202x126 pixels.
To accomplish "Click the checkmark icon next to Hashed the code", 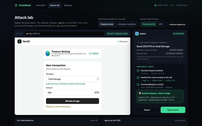I will [138, 77].
